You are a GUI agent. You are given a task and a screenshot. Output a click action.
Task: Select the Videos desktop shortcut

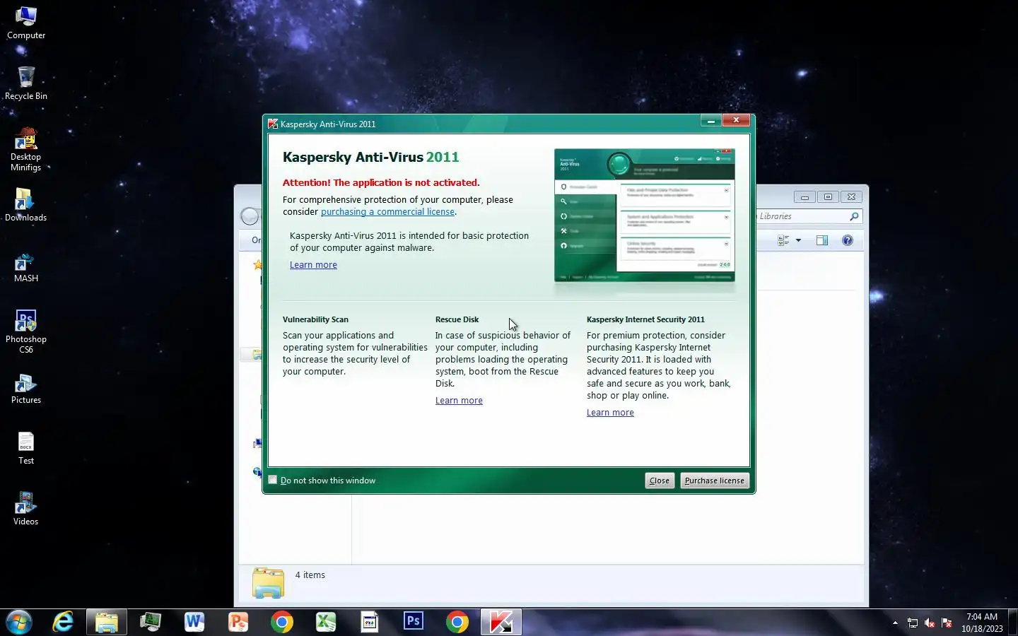[x=26, y=509]
